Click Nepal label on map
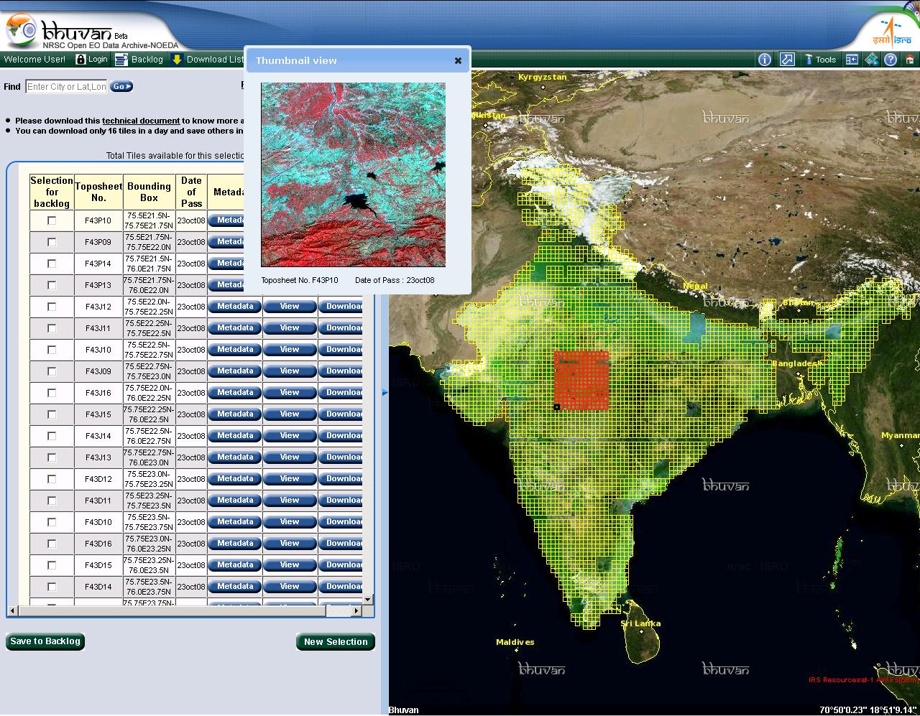Image resolution: width=920 pixels, height=716 pixels. 695,286
